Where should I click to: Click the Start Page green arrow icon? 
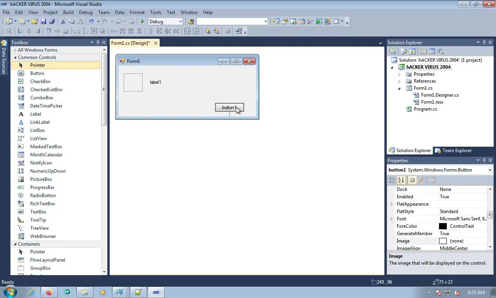pyautogui.click(x=319, y=22)
